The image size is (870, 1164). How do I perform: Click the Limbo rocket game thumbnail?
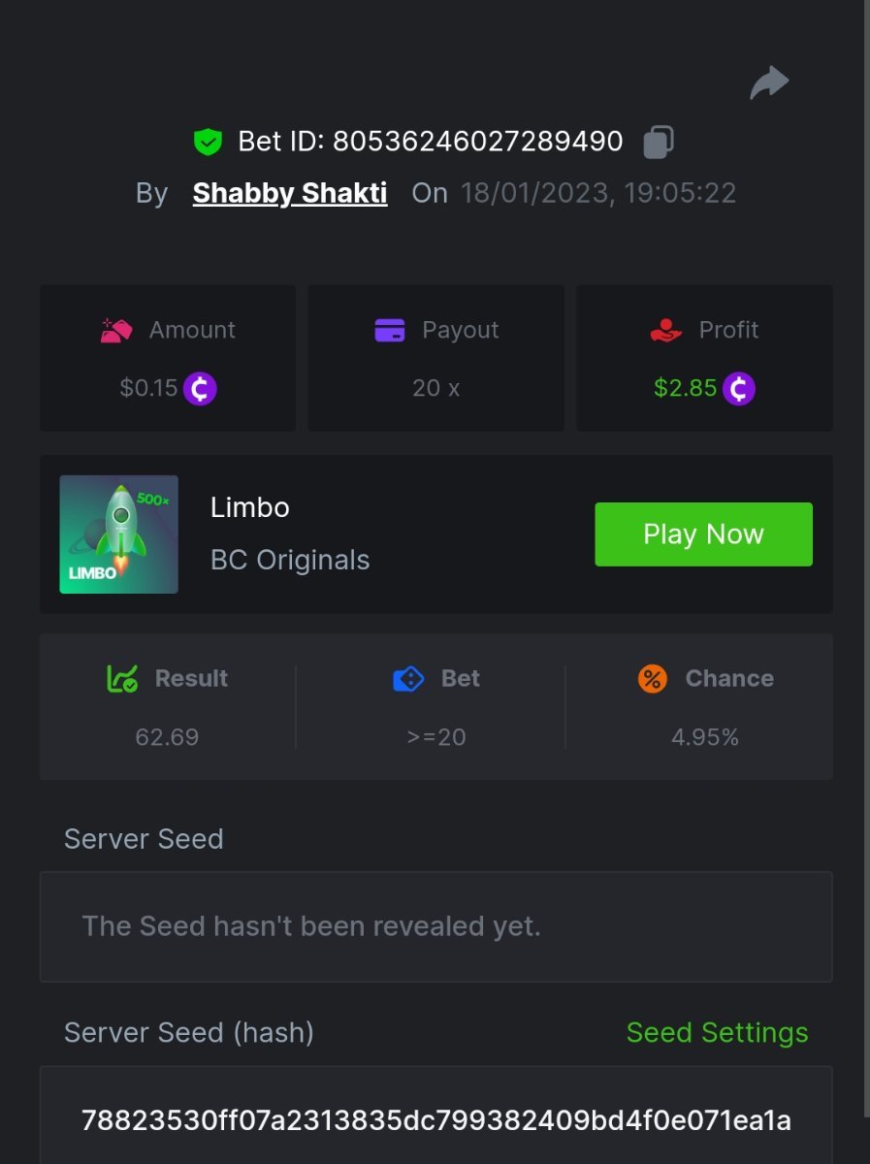coord(119,534)
